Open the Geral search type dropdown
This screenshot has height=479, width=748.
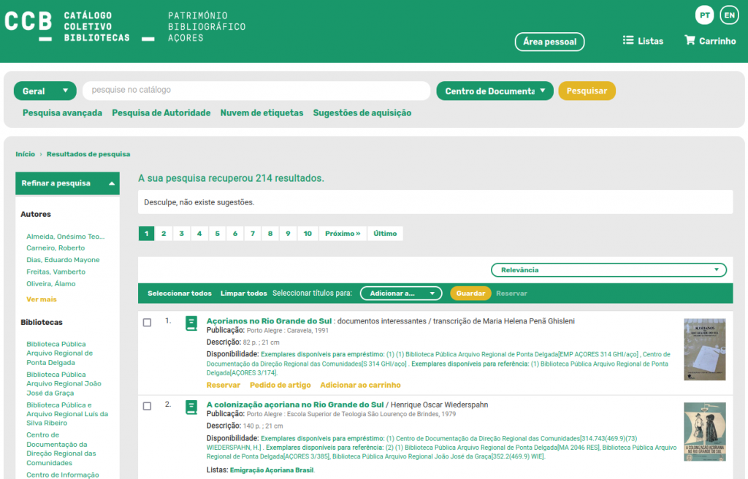click(x=45, y=91)
